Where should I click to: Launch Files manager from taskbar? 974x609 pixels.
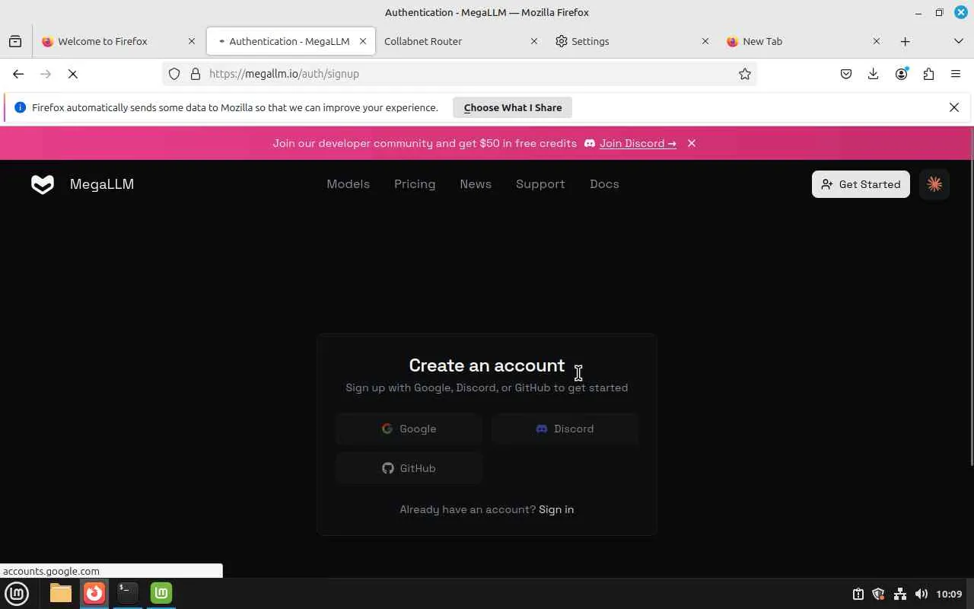point(61,593)
